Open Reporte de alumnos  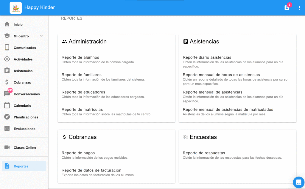(x=80, y=57)
